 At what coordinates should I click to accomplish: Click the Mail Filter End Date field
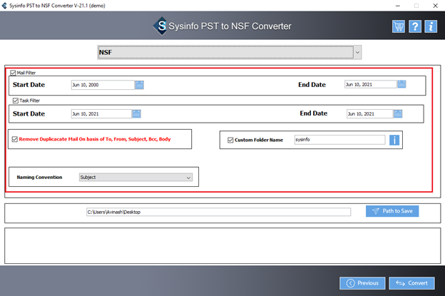(371, 84)
